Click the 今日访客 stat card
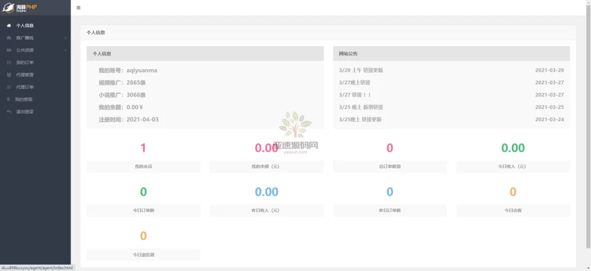591x271 pixels. pos(513,199)
